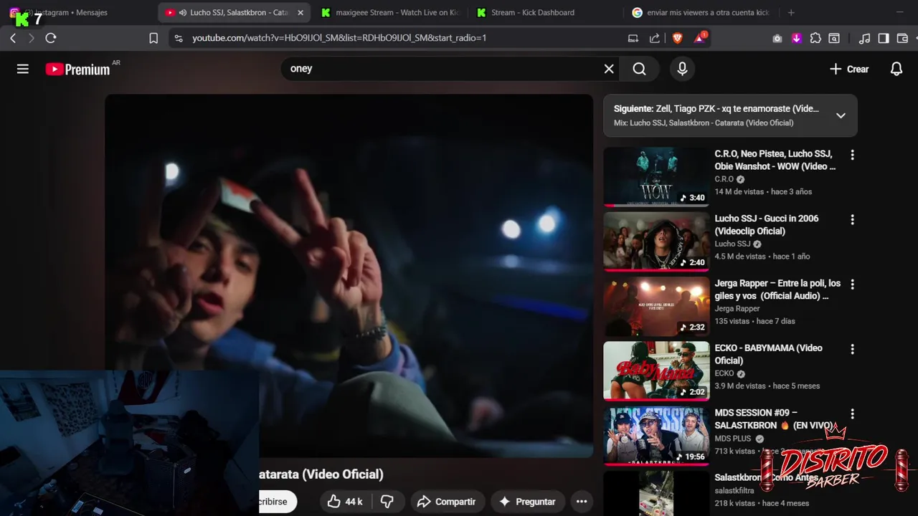
Task: Open a new browser tab
Action: [791, 12]
